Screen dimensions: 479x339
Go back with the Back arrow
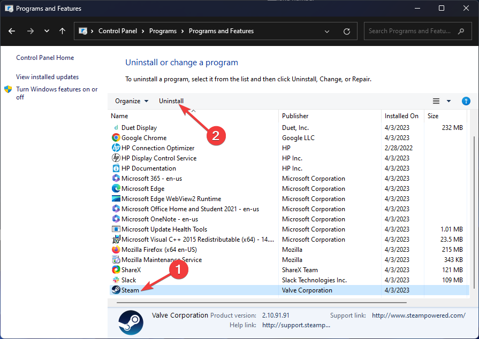pyautogui.click(x=12, y=31)
